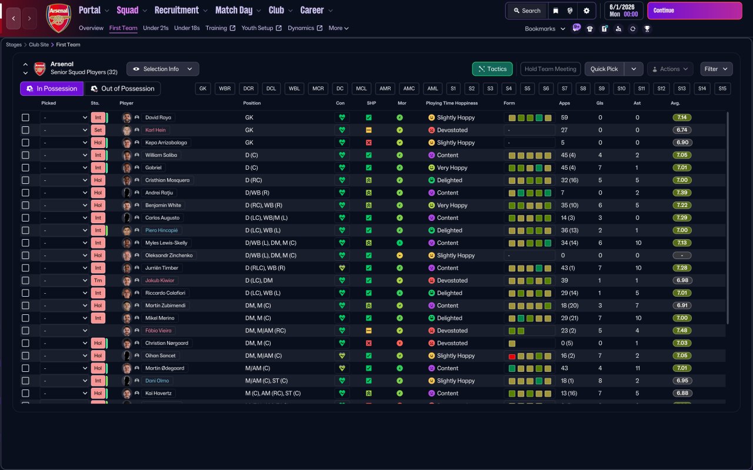
Task: Click the scouting magnifier-people shortcut icon
Action: pos(618,29)
